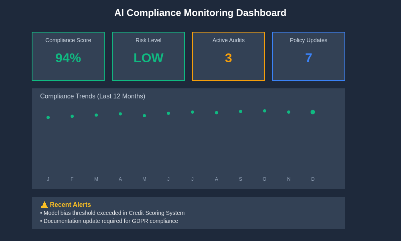This screenshot has width=401, height=241.
Task: Select the September data point in the chart
Action: [241, 112]
